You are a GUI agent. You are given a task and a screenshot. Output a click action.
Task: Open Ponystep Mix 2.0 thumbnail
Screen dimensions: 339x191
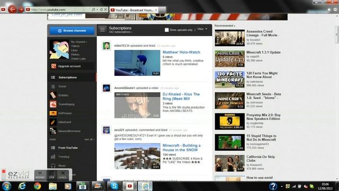coord(229,121)
